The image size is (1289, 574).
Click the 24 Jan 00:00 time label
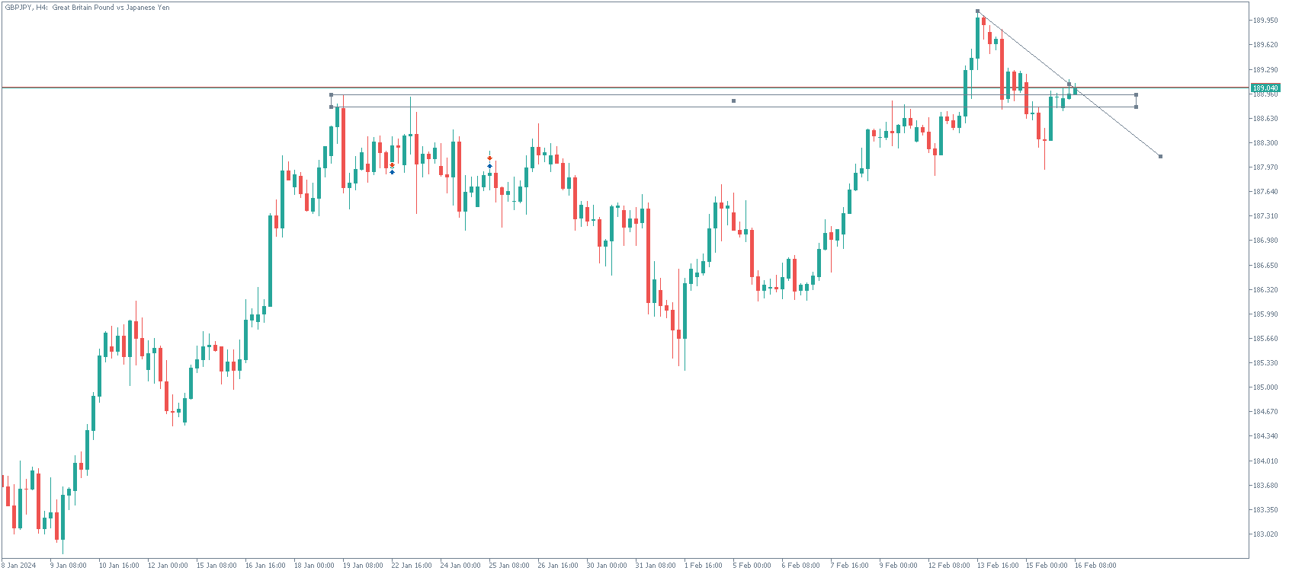460,566
